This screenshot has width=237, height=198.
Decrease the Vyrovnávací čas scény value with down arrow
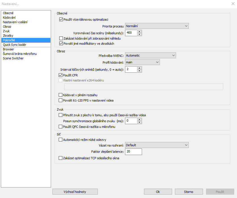point(139,35)
